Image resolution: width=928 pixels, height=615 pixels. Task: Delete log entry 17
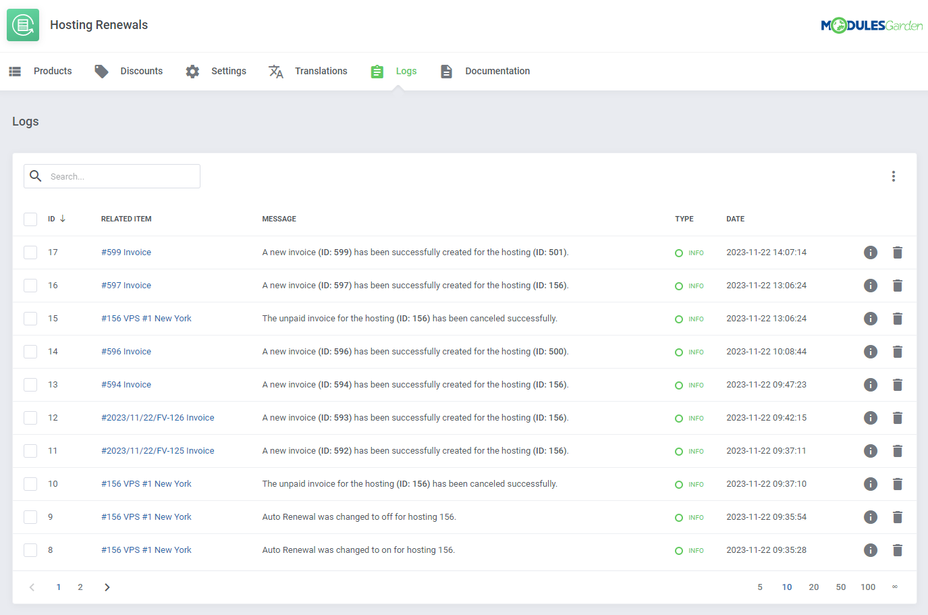[x=898, y=252]
